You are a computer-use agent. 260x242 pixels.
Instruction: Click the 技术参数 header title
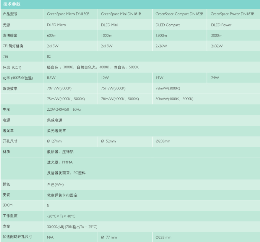pos(12,4)
